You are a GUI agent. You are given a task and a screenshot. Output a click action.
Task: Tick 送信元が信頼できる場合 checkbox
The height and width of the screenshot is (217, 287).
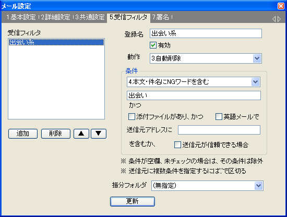pos(177,144)
